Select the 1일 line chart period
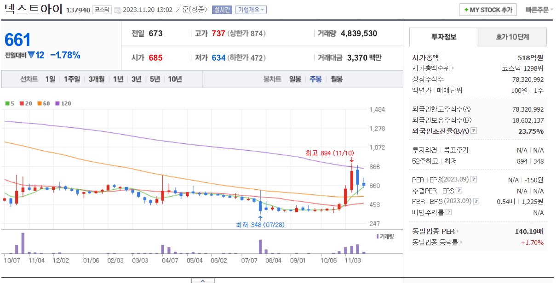 coord(50,79)
